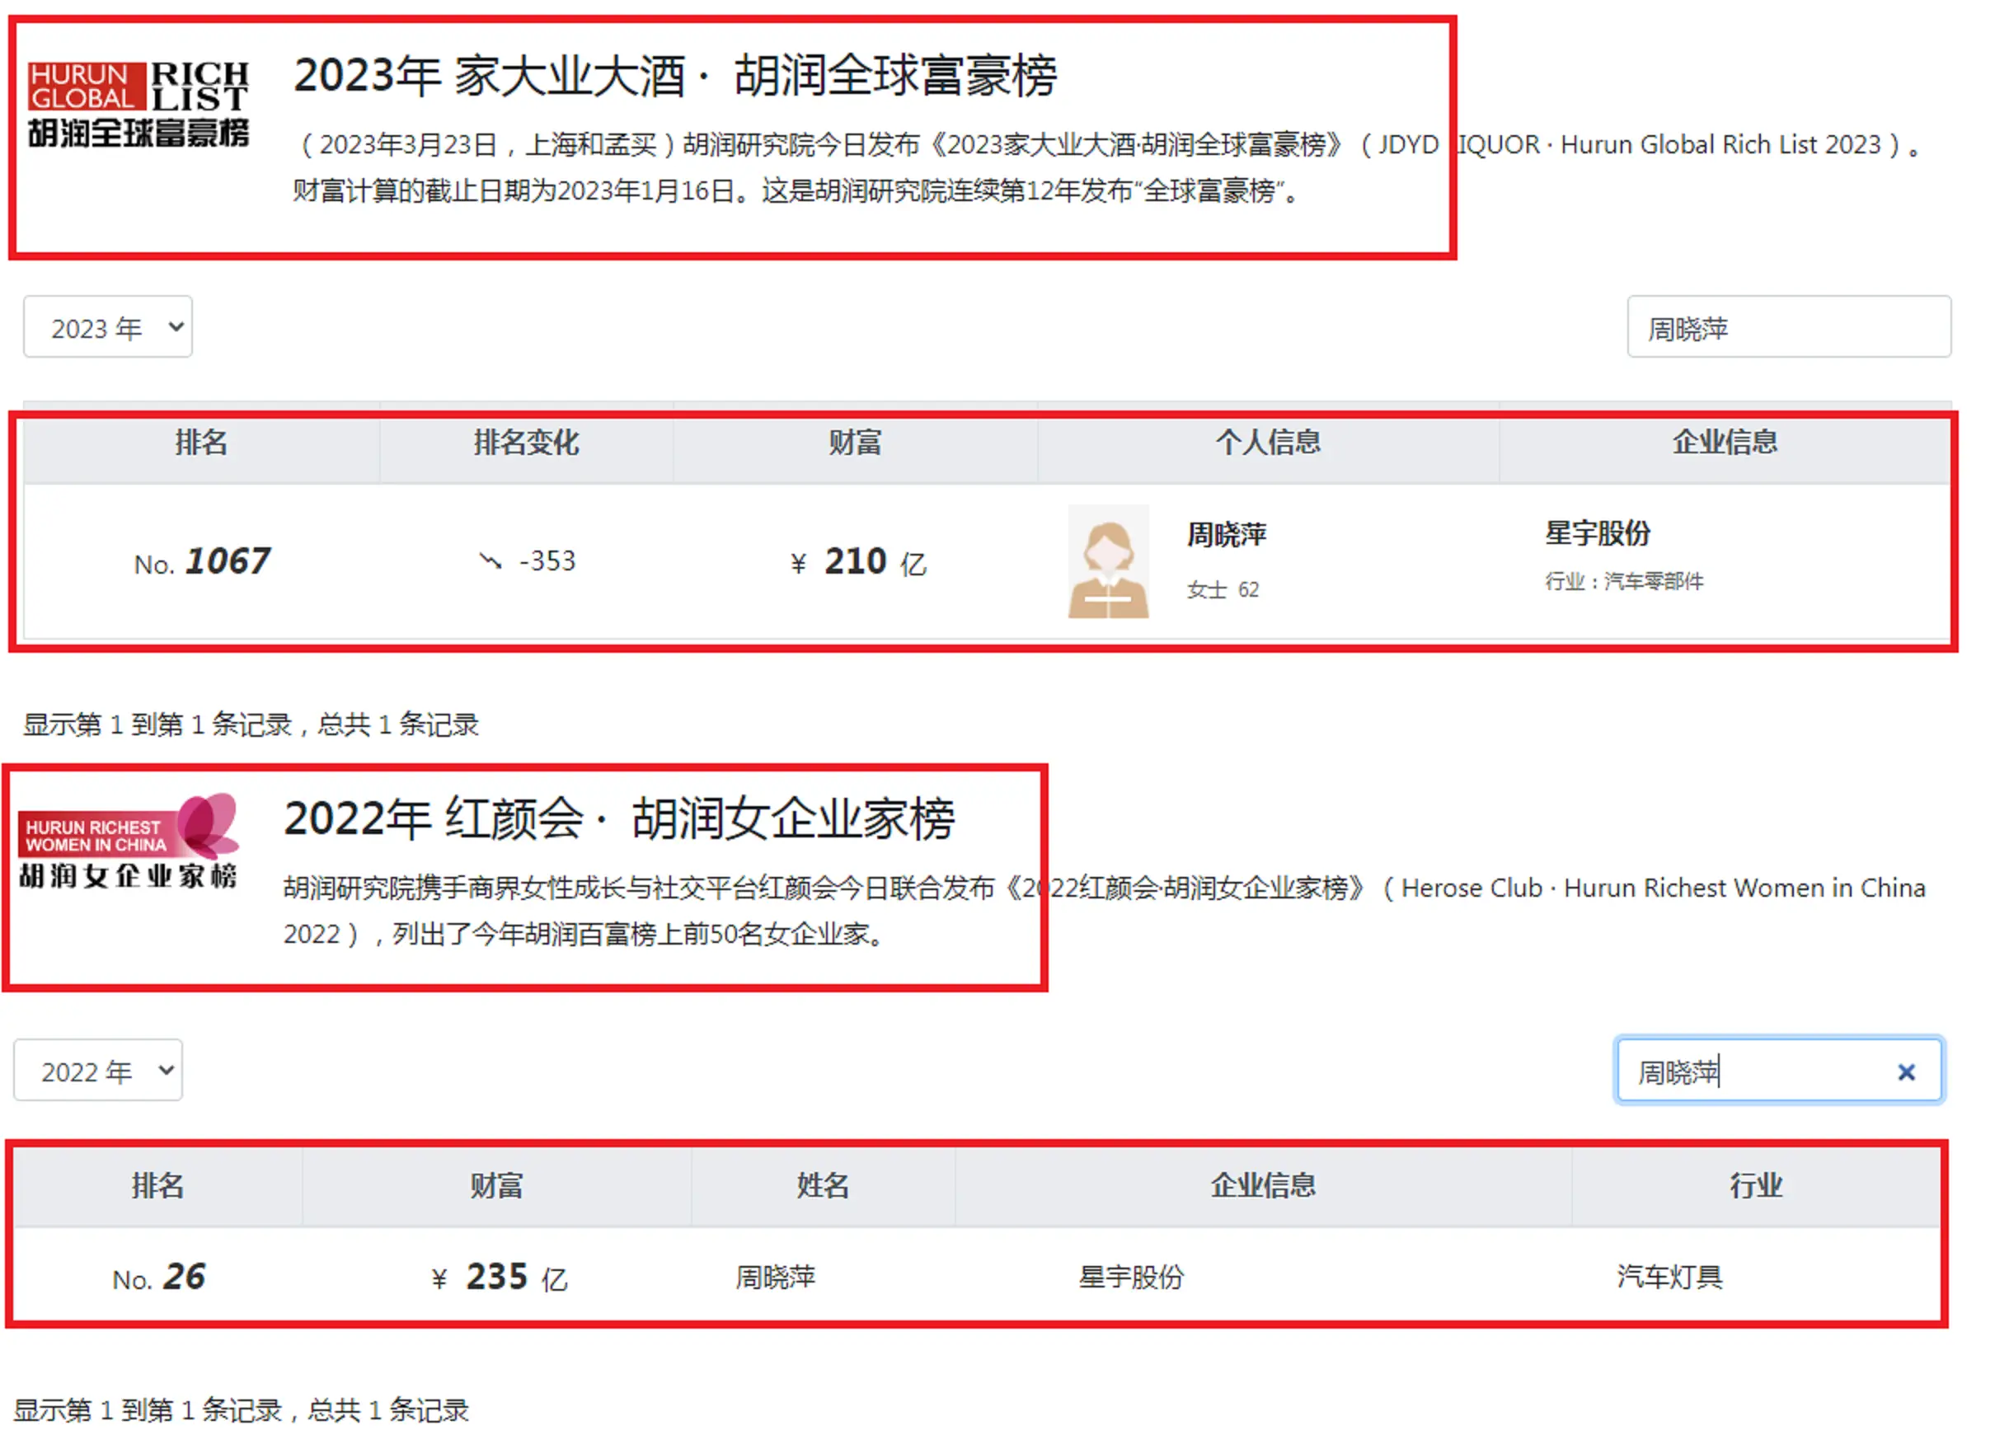
Task: Sort by 排名变化 column header
Action: (526, 443)
